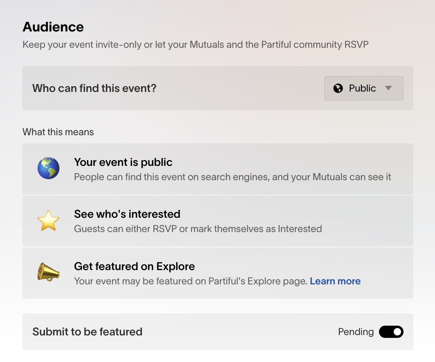Toggle the Submit to be featured switch
The image size is (435, 362).
tap(391, 332)
